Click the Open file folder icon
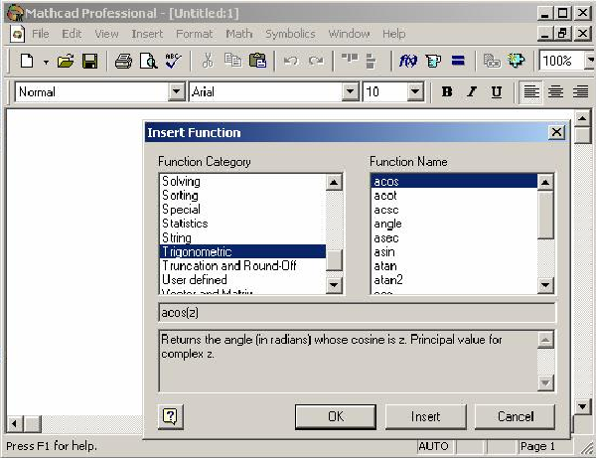596x458 pixels. pyautogui.click(x=66, y=61)
